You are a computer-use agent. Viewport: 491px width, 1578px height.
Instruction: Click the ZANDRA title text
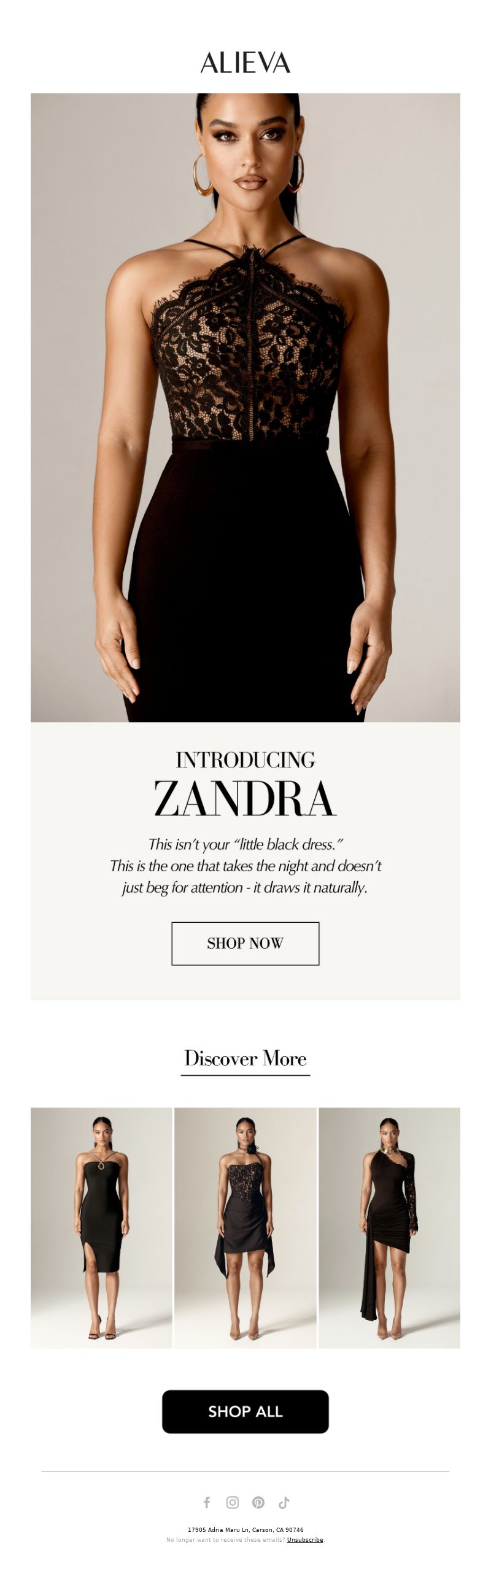tap(245, 799)
